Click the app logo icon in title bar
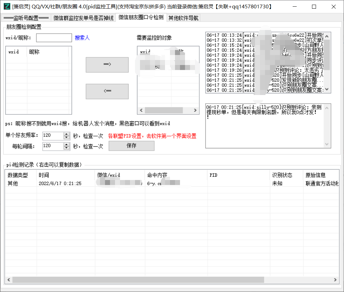Viewport: 344px width, 292px height. (7, 6)
